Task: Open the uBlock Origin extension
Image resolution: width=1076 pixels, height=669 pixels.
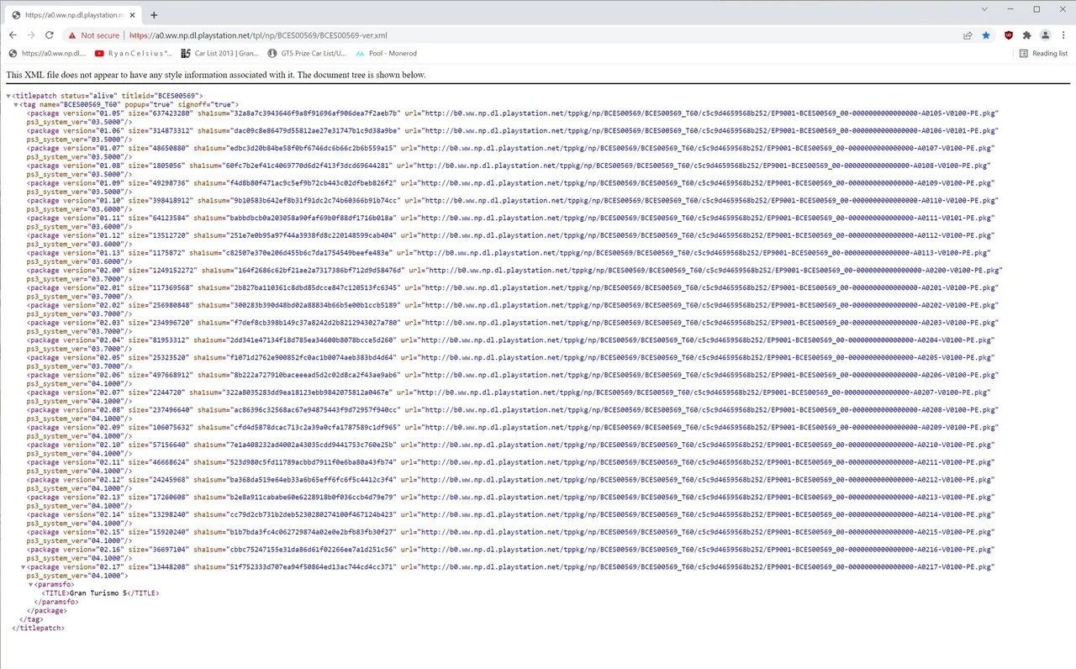Action: click(x=1009, y=35)
